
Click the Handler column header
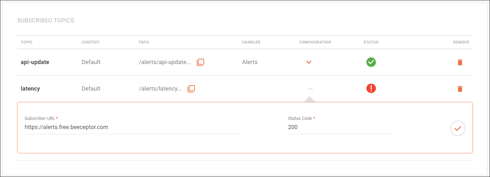pyautogui.click(x=251, y=42)
